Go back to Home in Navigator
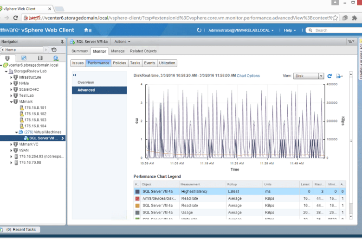Image resolution: width=362 pixels, height=239 pixels. 22,50
